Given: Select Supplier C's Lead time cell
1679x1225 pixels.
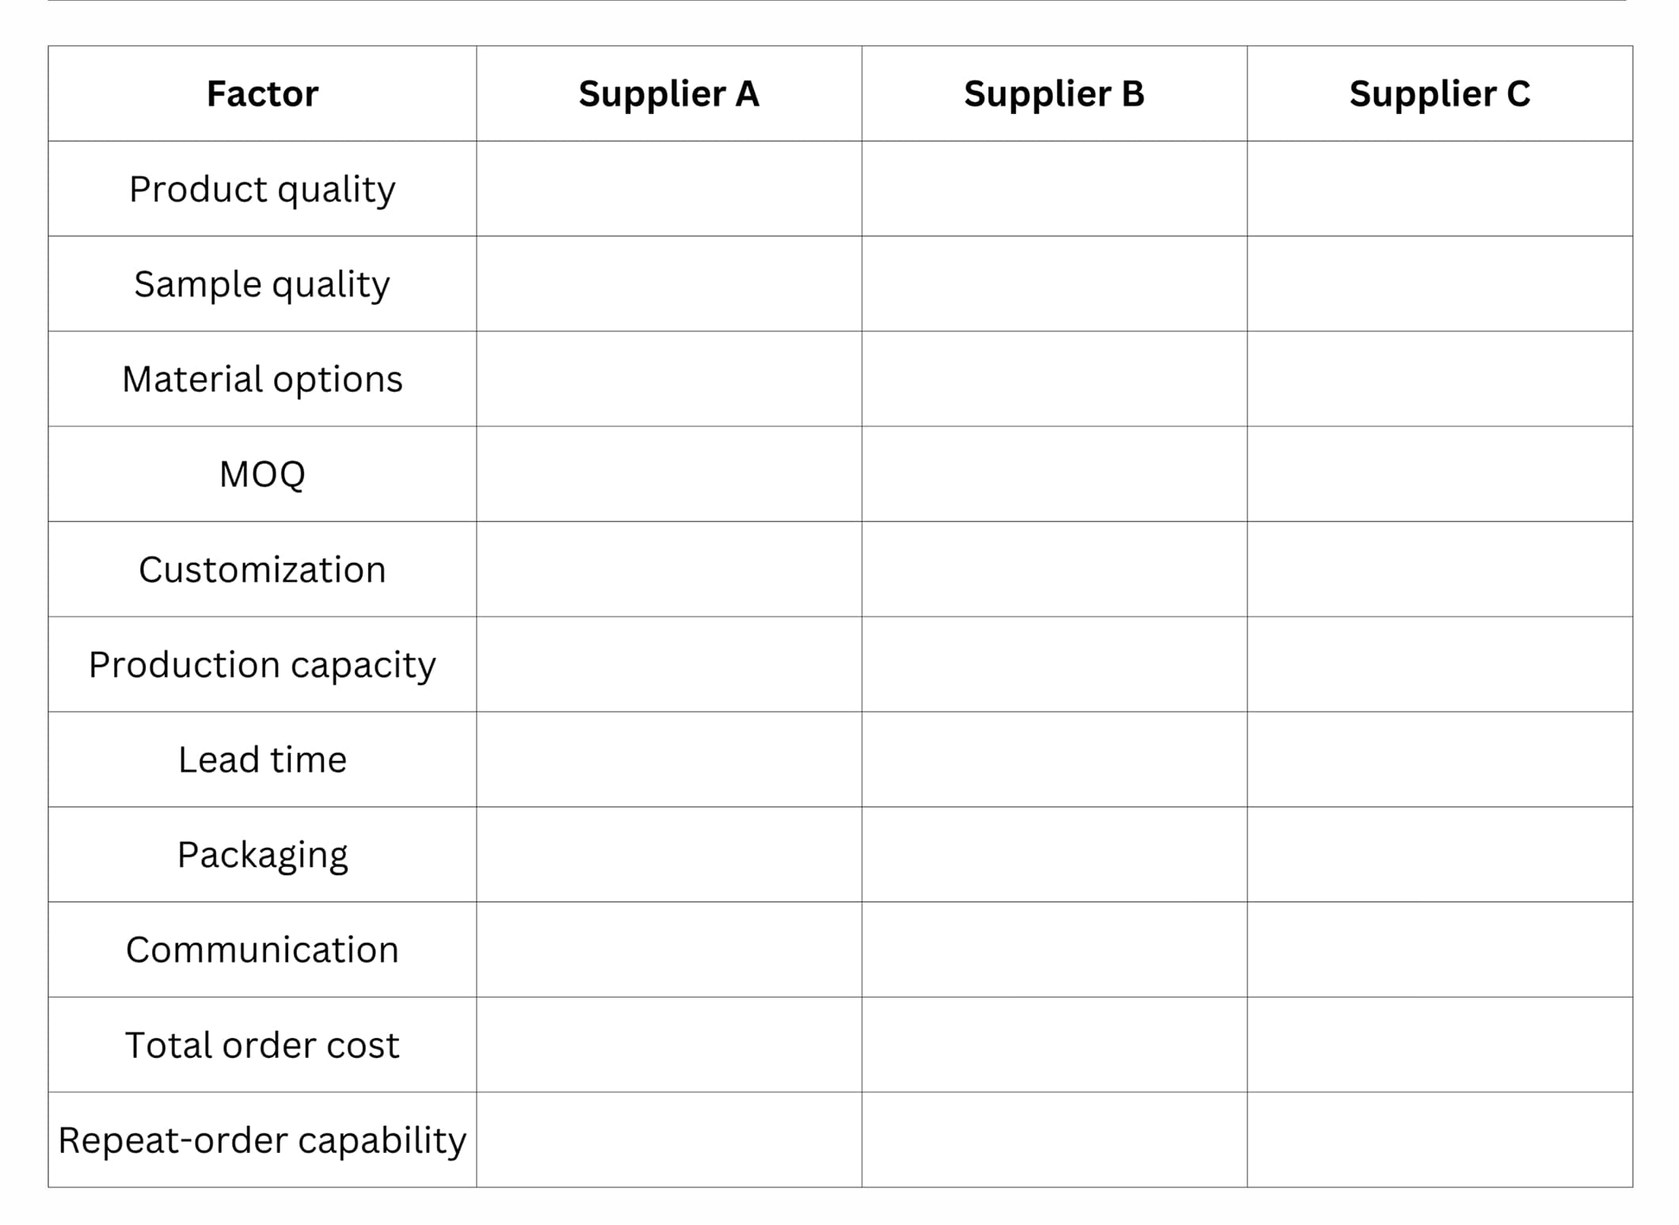Looking at the screenshot, I should [1440, 759].
